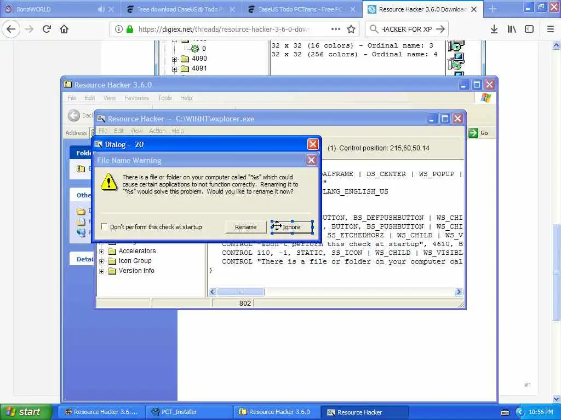Image resolution: width=561 pixels, height=420 pixels.
Task: Open last Resource Hacker taskbar button
Action: (x=364, y=412)
